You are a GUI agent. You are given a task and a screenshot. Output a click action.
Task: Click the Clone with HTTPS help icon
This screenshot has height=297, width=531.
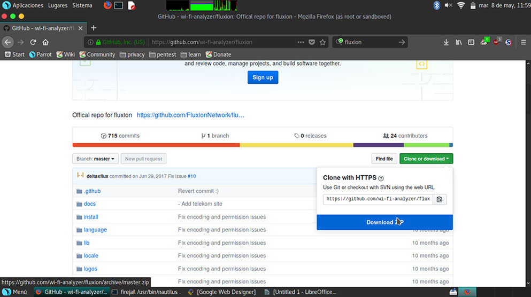(381, 178)
